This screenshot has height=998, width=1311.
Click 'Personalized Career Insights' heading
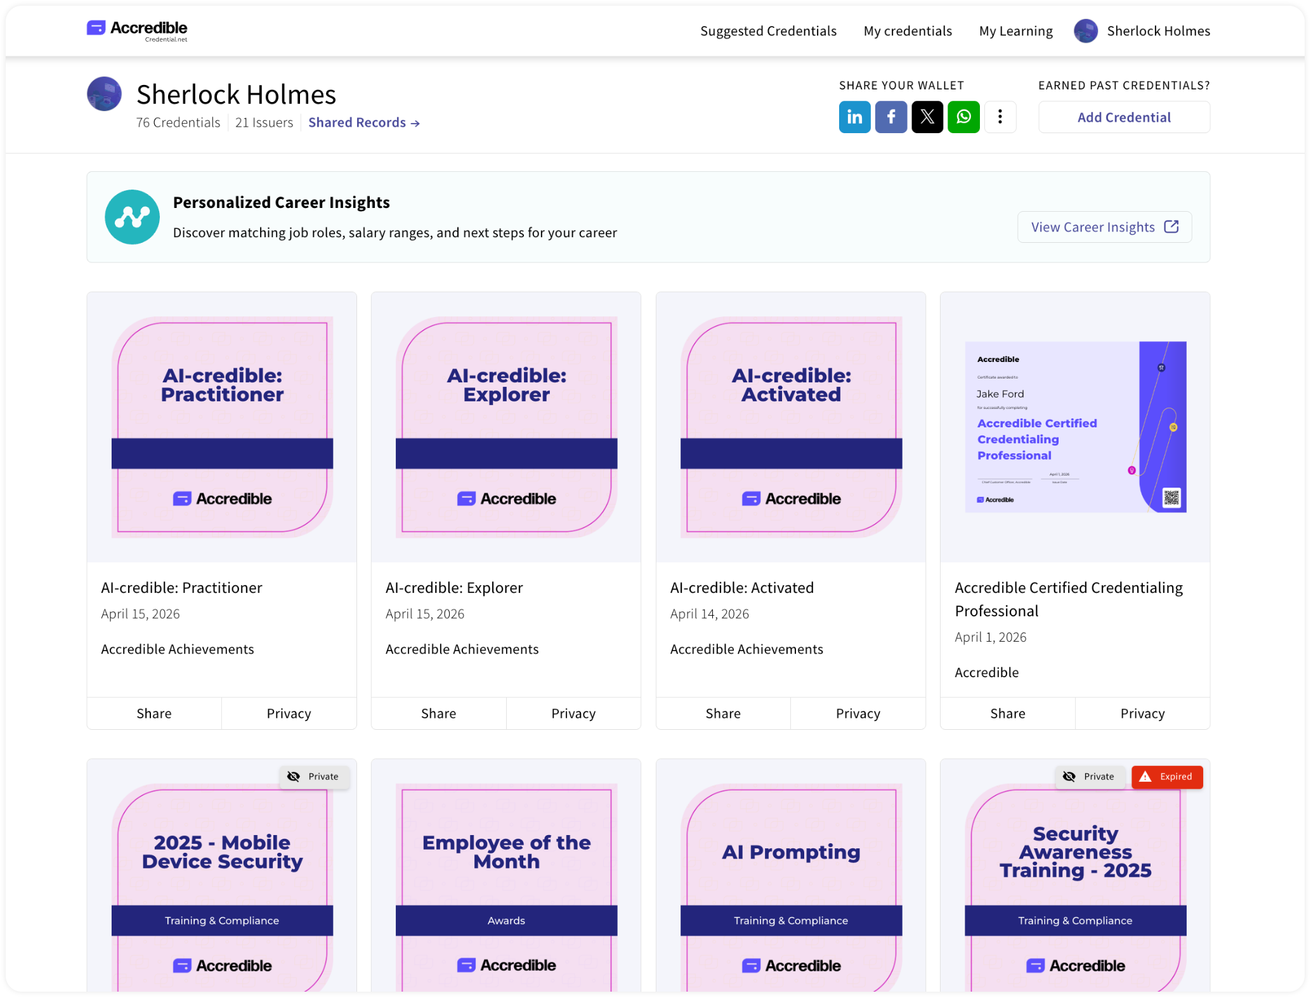tap(281, 202)
